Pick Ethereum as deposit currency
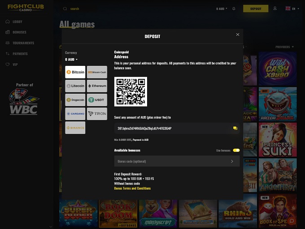The image size is (305, 229). [x=97, y=86]
